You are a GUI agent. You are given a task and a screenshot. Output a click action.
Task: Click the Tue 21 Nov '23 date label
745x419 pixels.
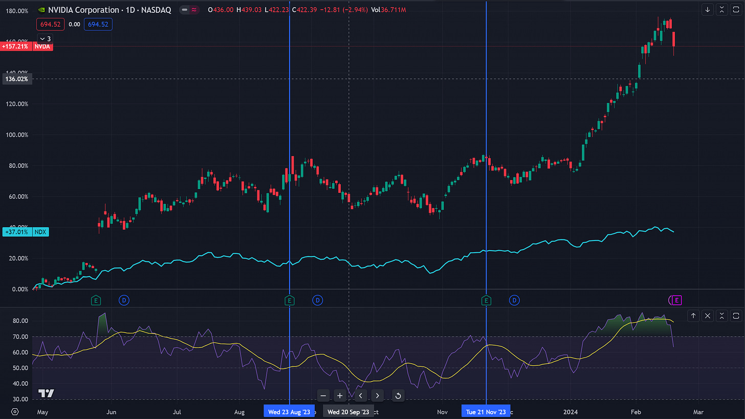tap(486, 412)
